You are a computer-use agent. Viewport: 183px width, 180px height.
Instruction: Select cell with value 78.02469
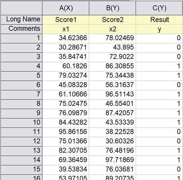point(113,38)
